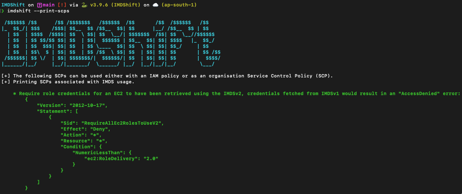Click the '"Sid": "RequireAllEc2RolesToUseV2"' line
The width and height of the screenshot is (462, 194).
click(x=112, y=123)
